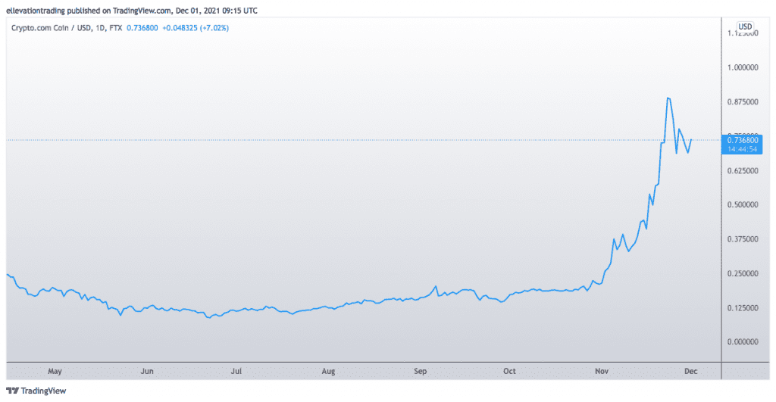Click the Nov label on the time axis
This screenshot has width=776, height=402.
[601, 372]
